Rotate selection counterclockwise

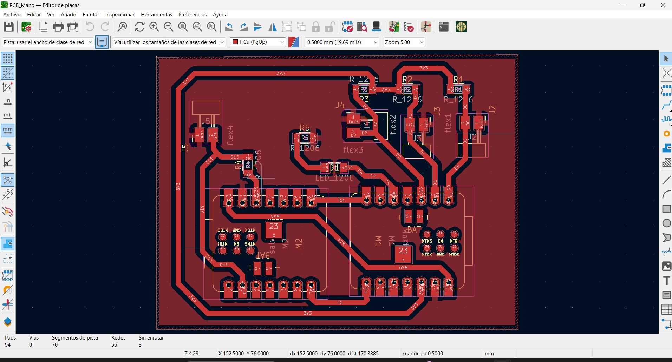coord(229,27)
